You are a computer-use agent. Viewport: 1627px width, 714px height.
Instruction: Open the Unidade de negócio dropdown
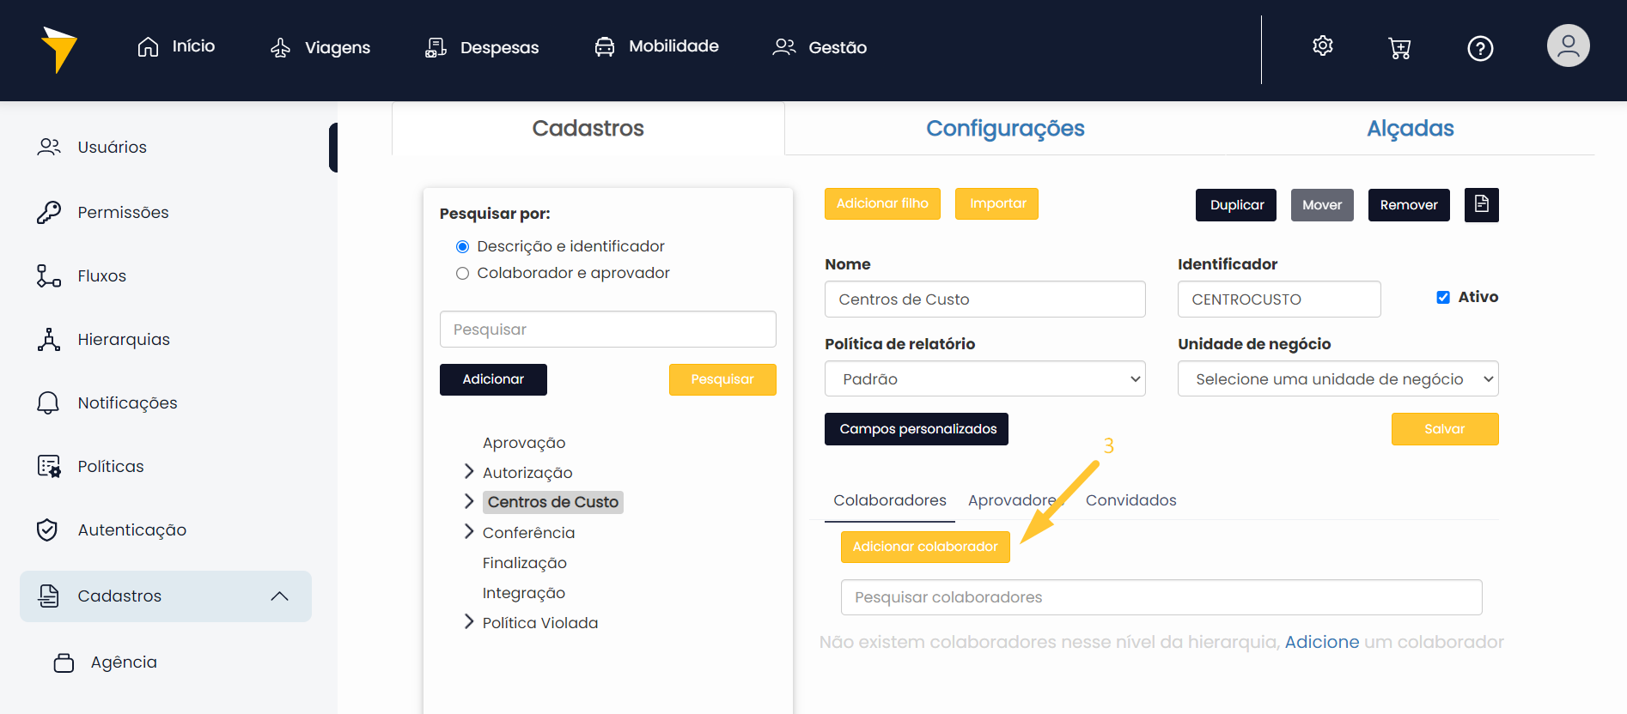[1338, 379]
